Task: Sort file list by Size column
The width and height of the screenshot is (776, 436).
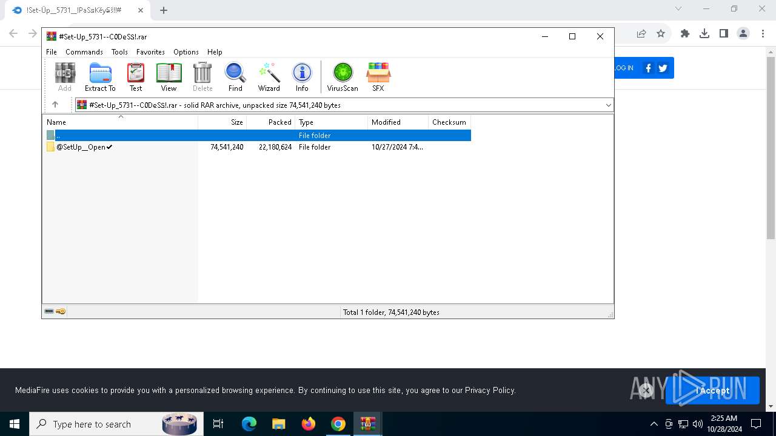Action: pyautogui.click(x=222, y=122)
